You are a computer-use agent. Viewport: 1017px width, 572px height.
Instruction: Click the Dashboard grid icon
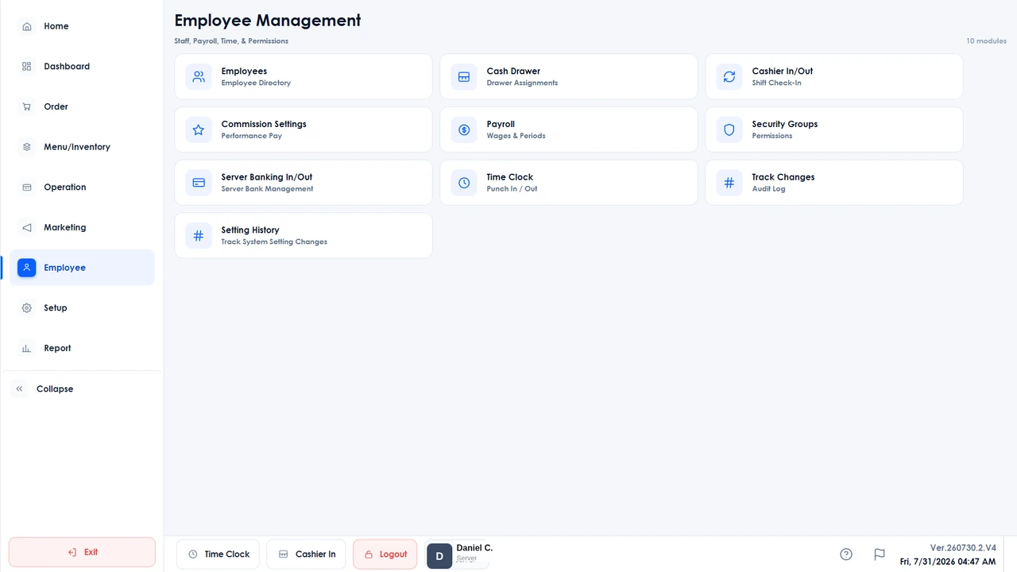coord(27,67)
